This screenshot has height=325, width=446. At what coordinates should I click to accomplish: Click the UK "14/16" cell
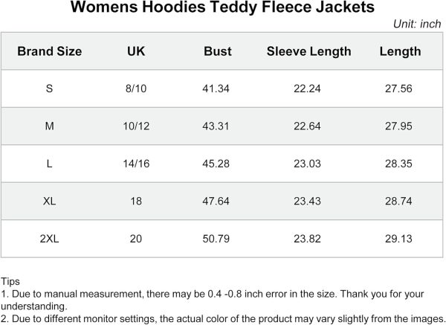[136, 164]
